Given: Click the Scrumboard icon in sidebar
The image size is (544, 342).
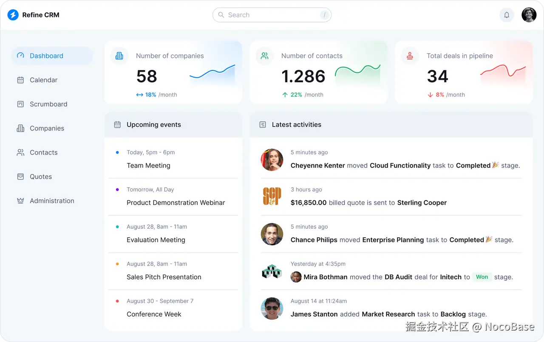Looking at the screenshot, I should pos(20,104).
